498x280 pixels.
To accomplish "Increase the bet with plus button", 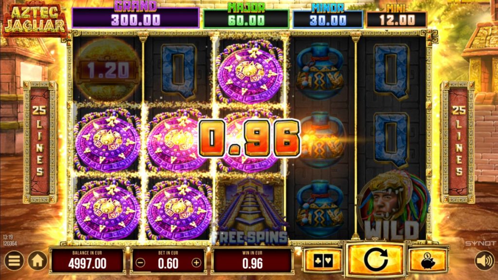I will point(196,263).
